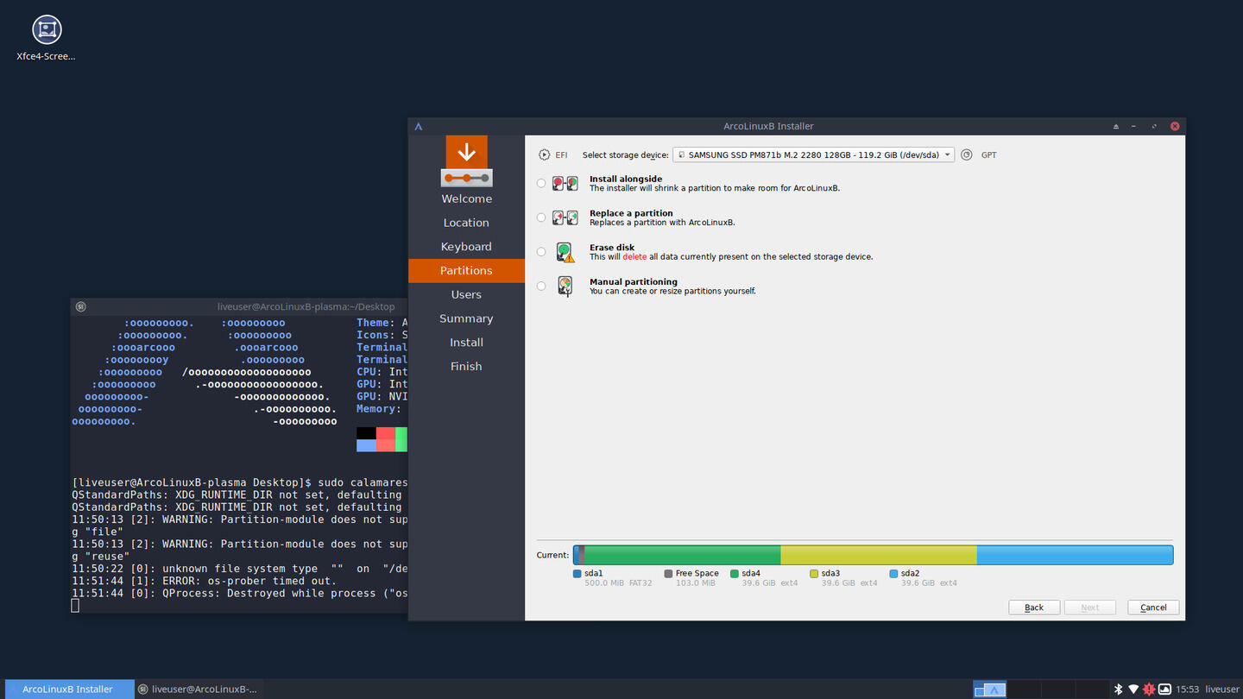1243x699 pixels.
Task: Click 'Select storage device:' label
Action: pyautogui.click(x=625, y=155)
